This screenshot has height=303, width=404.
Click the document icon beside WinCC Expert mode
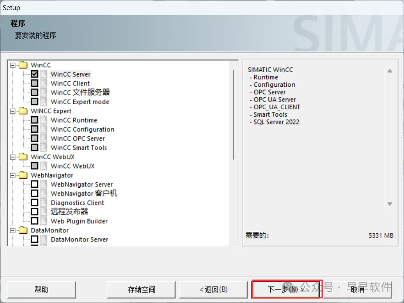pos(44,101)
